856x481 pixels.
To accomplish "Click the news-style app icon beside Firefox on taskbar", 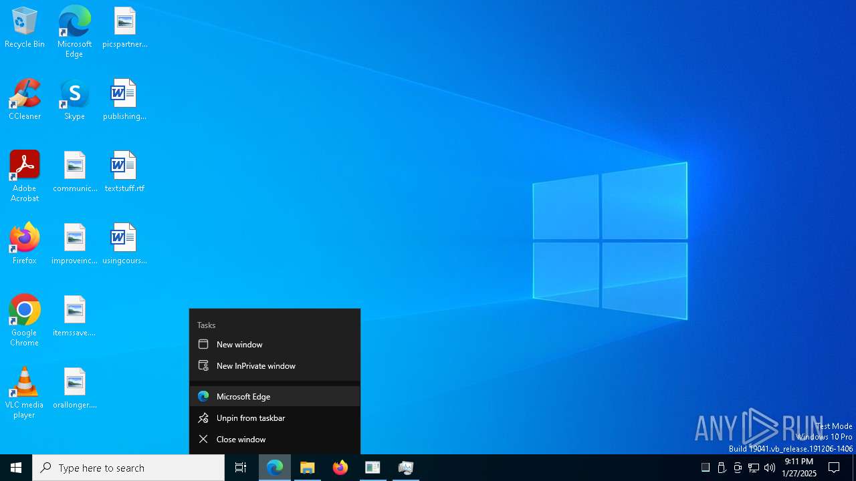I will click(372, 468).
